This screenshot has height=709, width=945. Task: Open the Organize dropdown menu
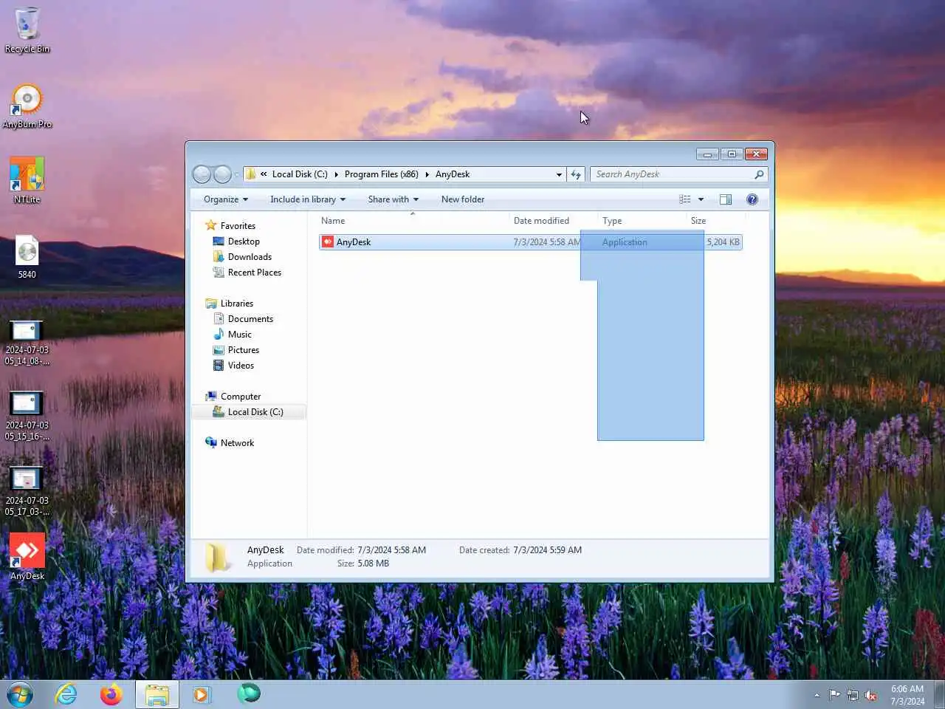(226, 199)
